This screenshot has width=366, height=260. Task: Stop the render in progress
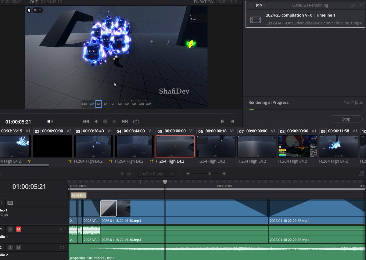(346, 119)
